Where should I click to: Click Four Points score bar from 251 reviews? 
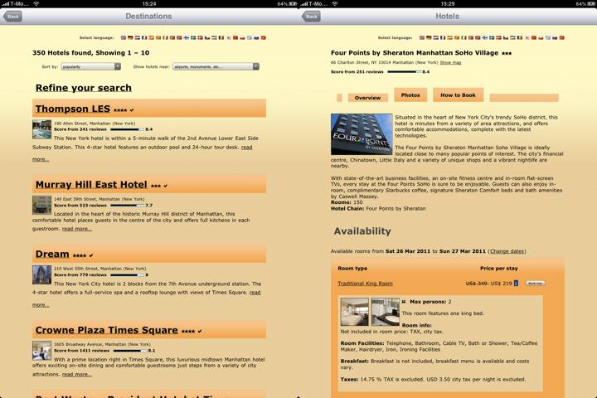[x=405, y=71]
